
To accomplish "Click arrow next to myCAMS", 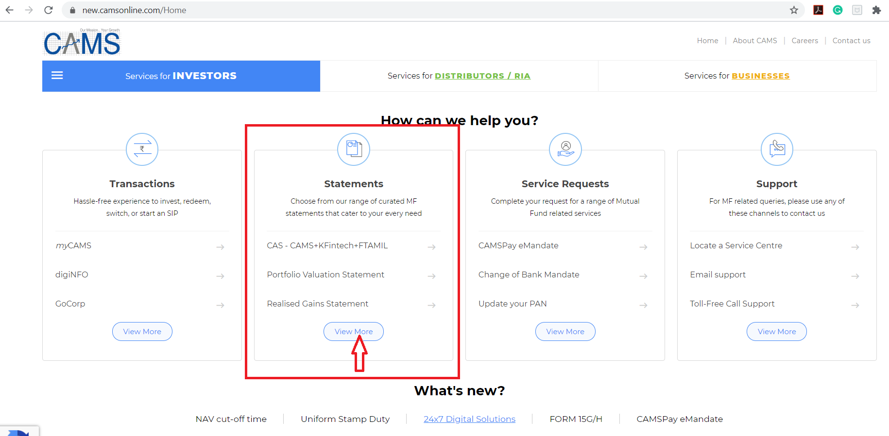I will [x=220, y=247].
